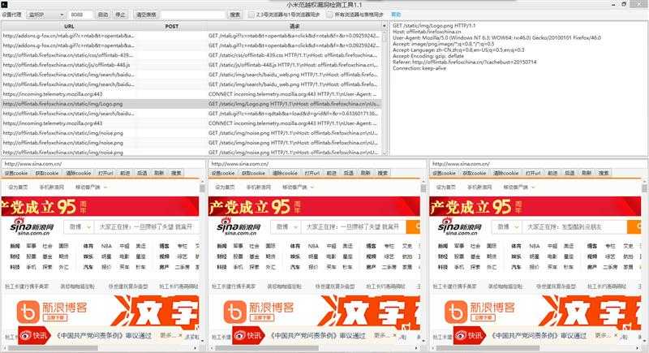The width and height of the screenshot is (649, 353).
Task: Open the 微博 search dropdown in third browser
Action: [x=507, y=226]
